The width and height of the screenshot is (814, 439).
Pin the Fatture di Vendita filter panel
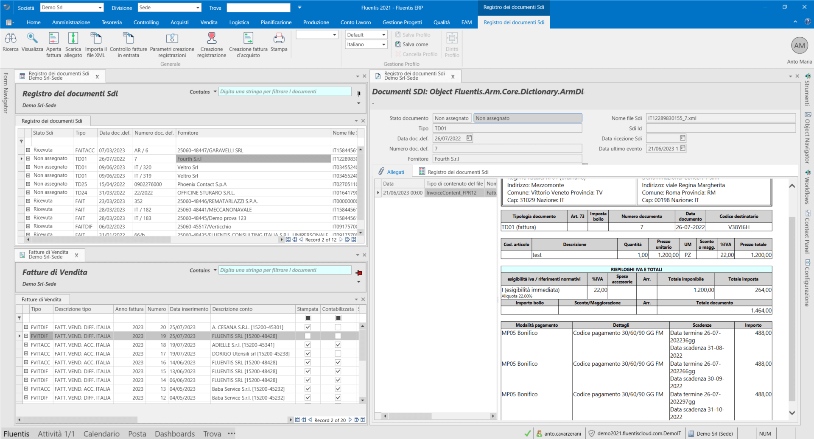[x=359, y=273]
